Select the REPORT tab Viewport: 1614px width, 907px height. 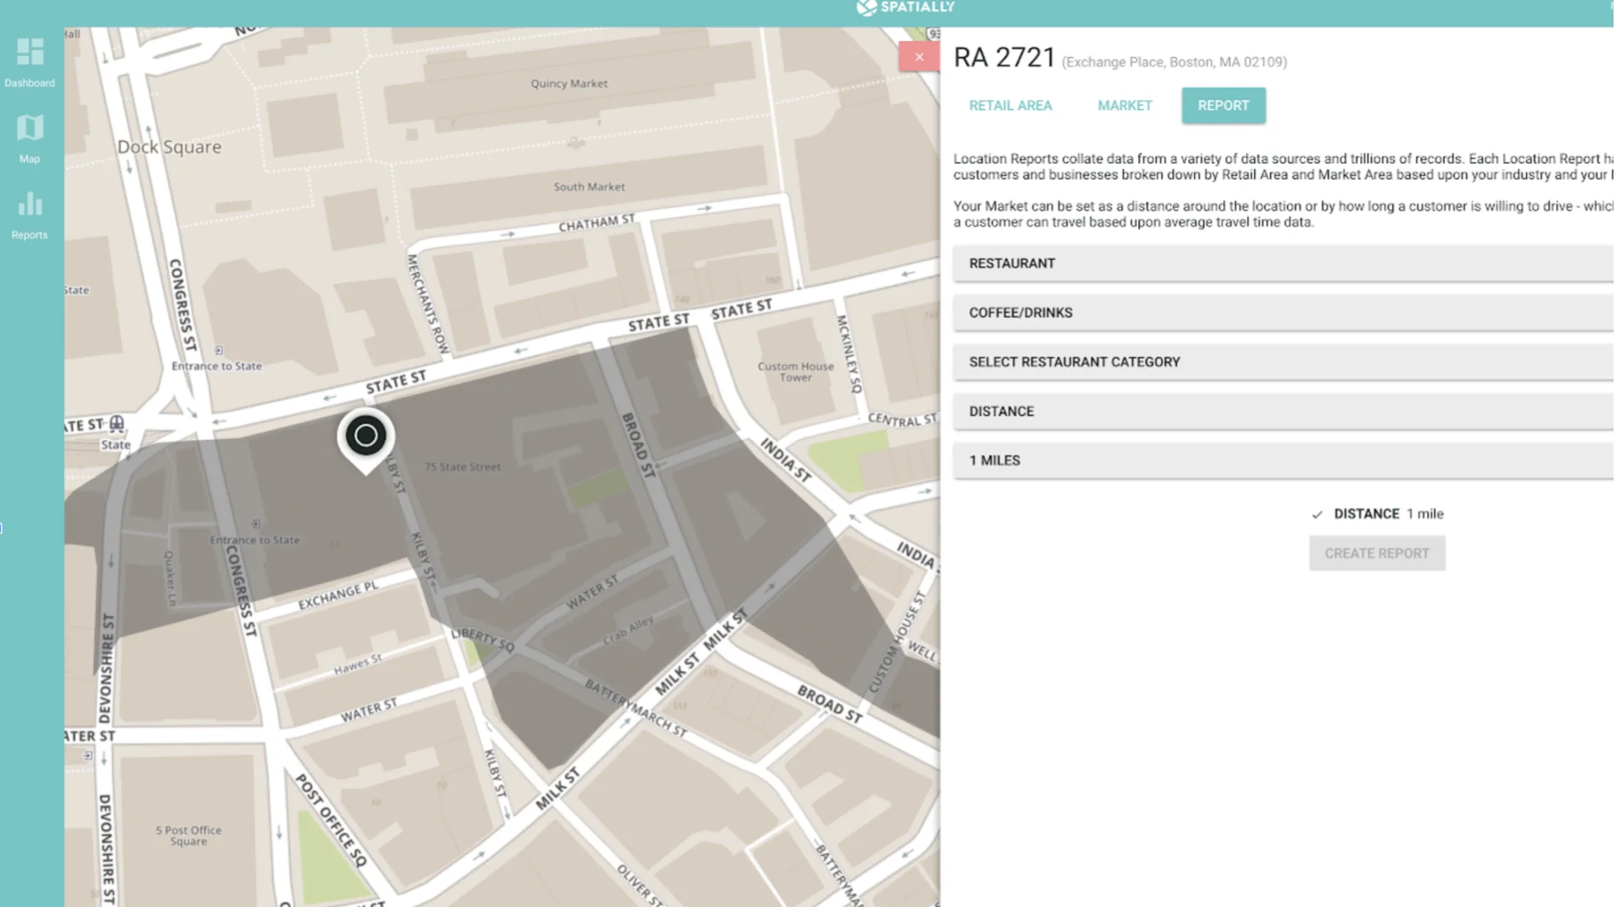coord(1223,106)
